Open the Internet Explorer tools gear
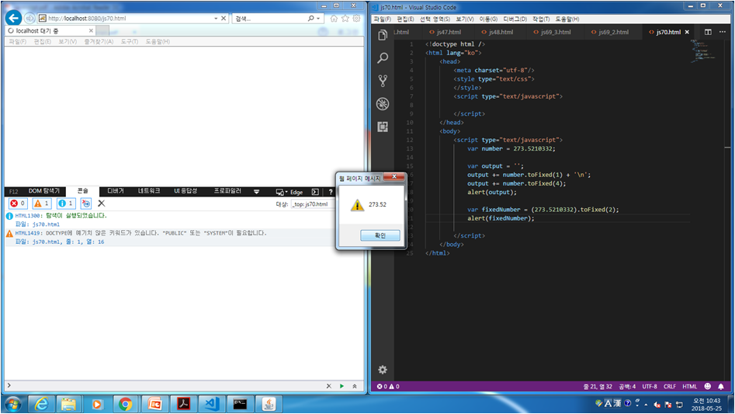The image size is (735, 414). click(x=357, y=19)
